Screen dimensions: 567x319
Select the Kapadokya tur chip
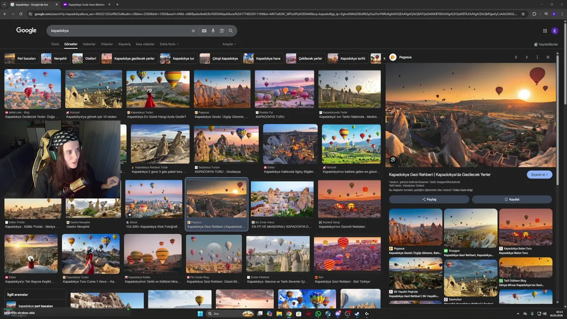tap(178, 58)
